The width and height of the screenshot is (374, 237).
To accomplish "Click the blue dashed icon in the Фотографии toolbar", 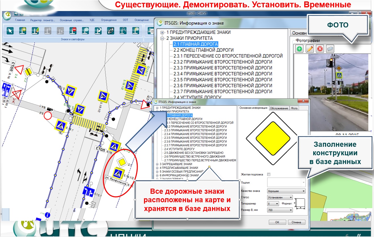I will point(330,49).
